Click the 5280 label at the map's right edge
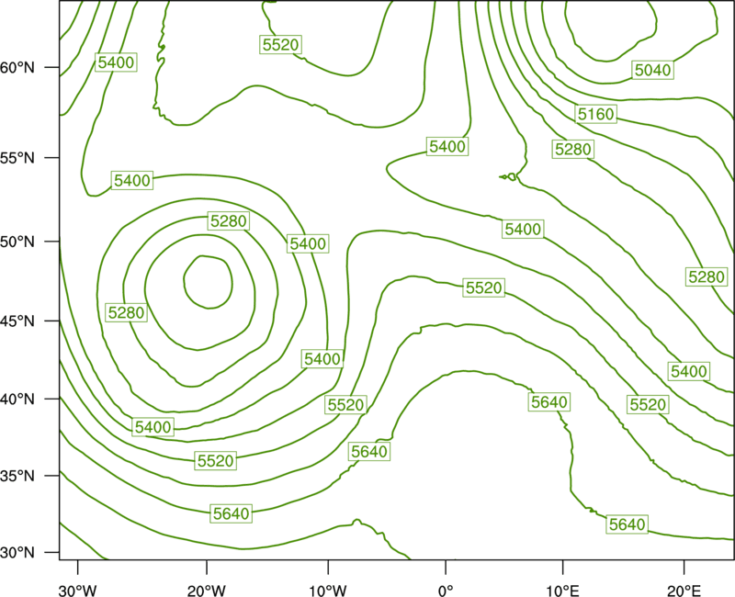The image size is (735, 597). coord(707,276)
